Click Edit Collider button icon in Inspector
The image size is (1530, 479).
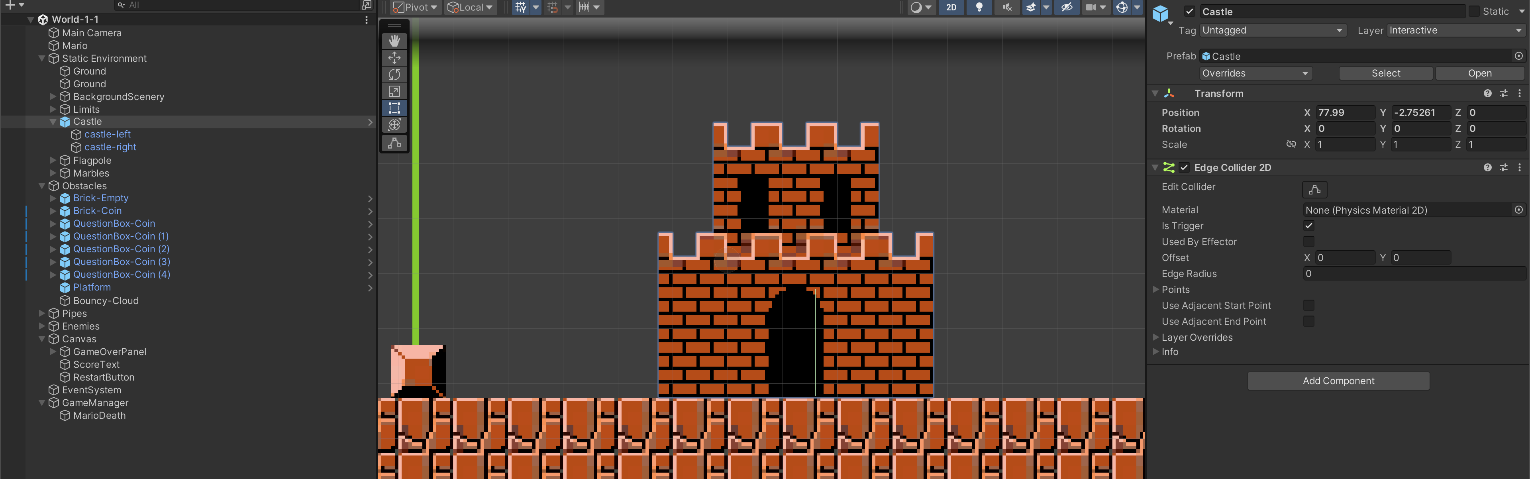[1314, 190]
